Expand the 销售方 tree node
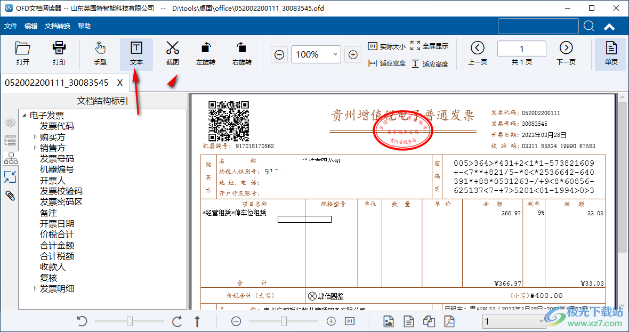 point(35,148)
